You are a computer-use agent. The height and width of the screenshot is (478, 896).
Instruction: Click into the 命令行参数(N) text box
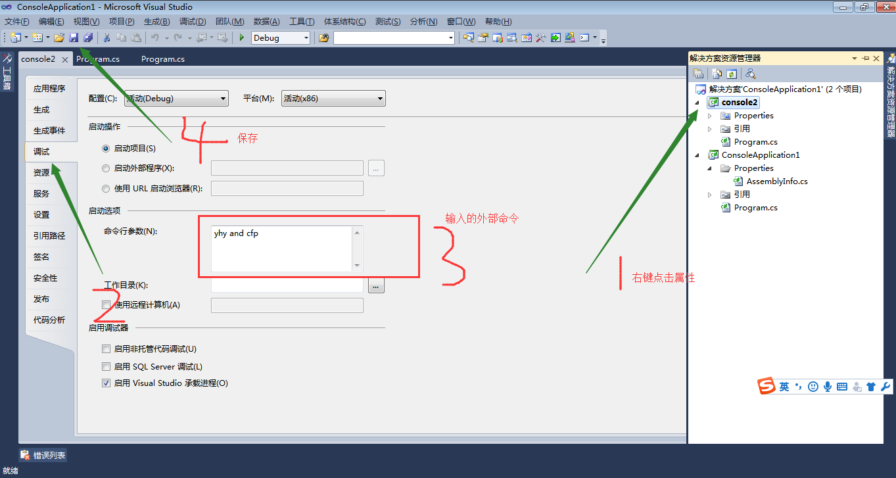282,249
